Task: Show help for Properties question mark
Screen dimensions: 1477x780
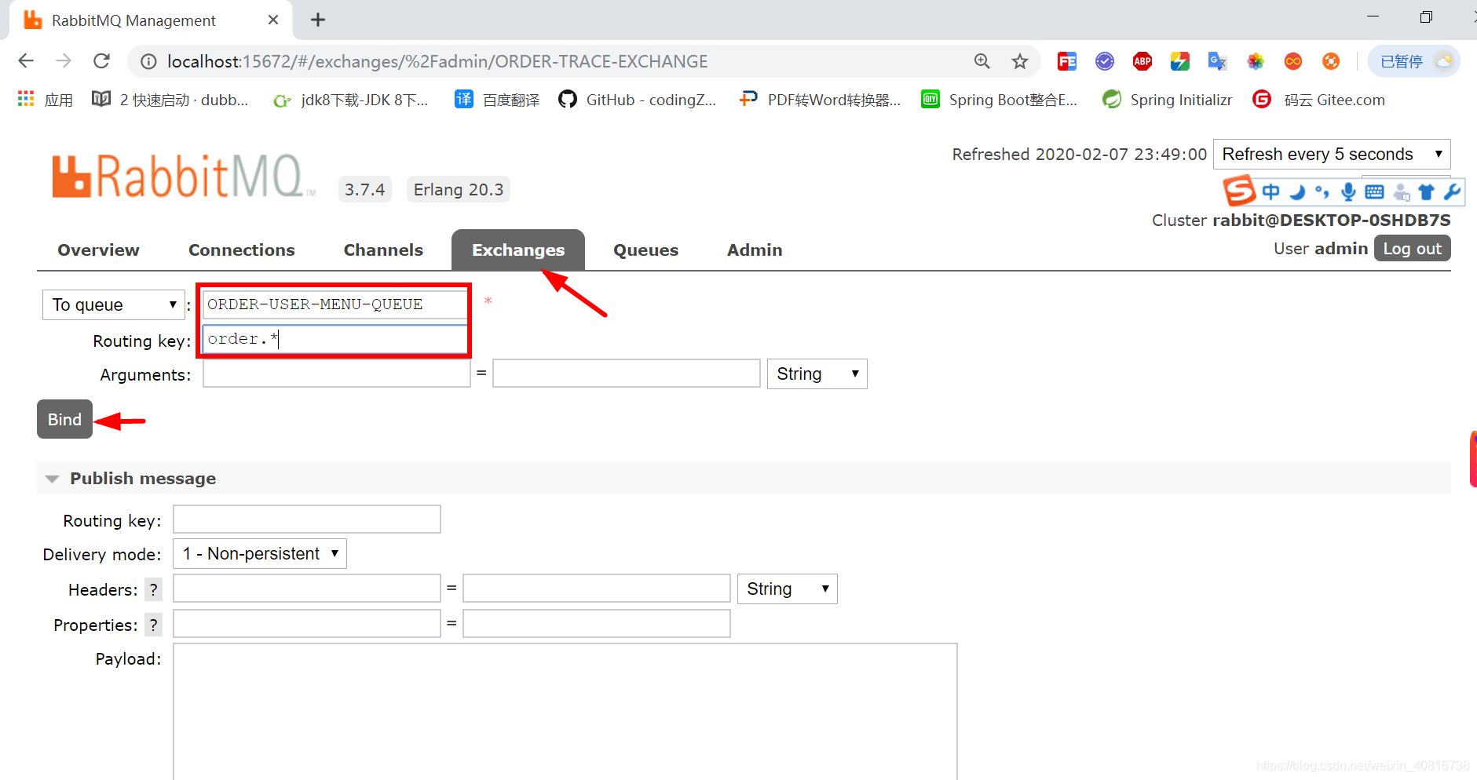Action: [153, 625]
